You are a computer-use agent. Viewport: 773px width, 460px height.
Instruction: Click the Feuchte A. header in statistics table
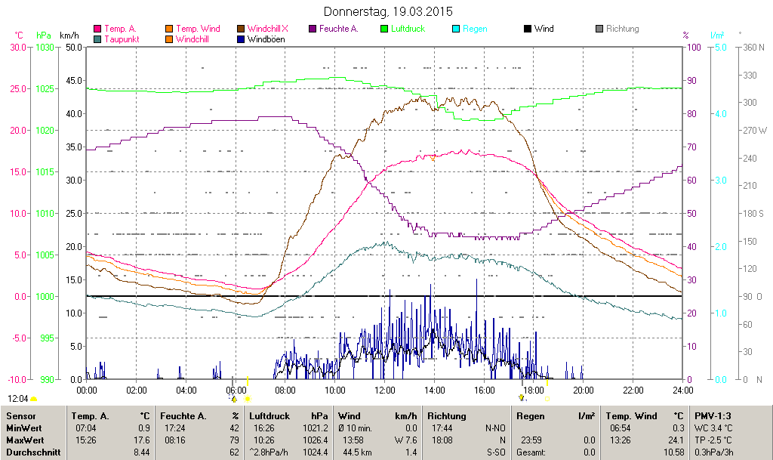click(x=182, y=415)
